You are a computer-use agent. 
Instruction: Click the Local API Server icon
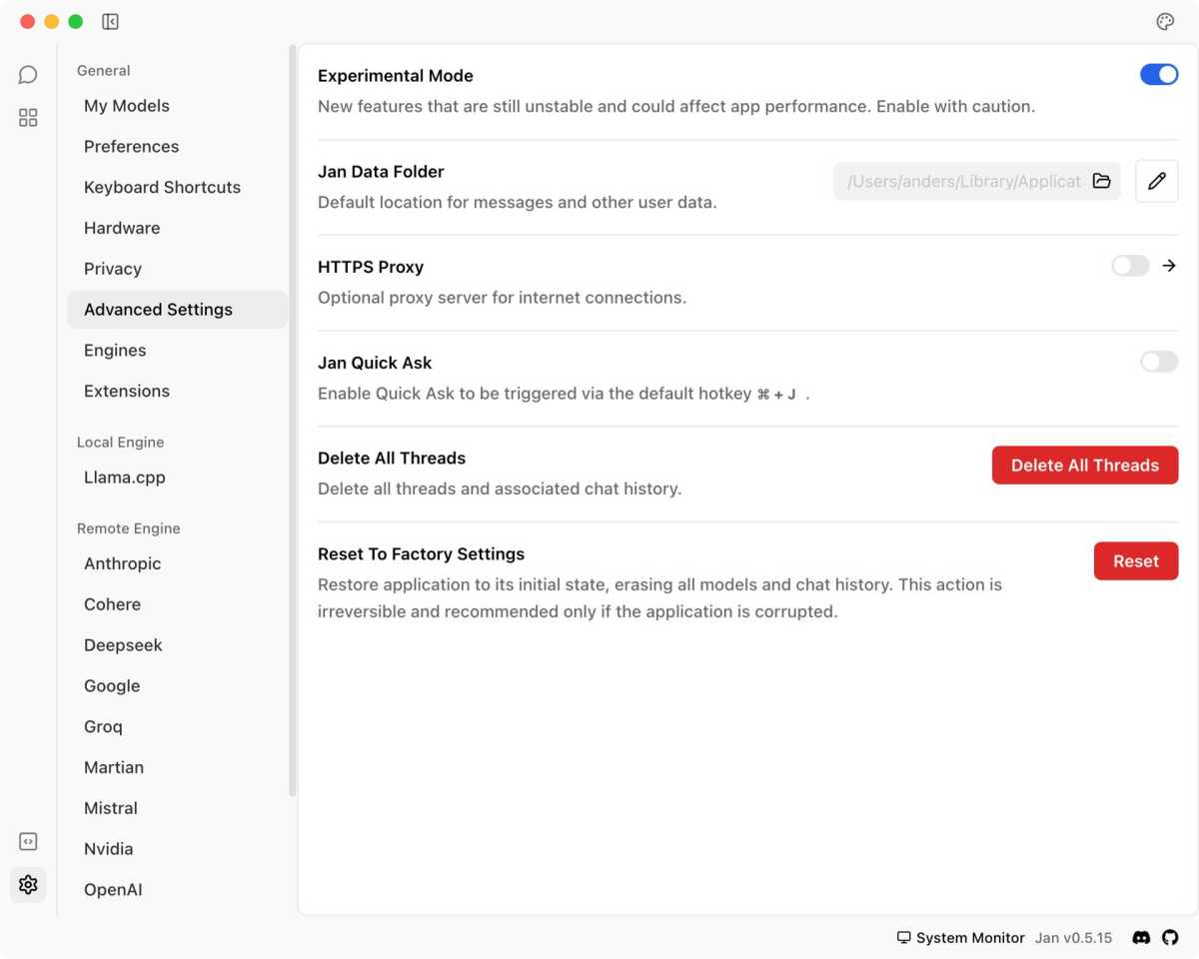[28, 841]
